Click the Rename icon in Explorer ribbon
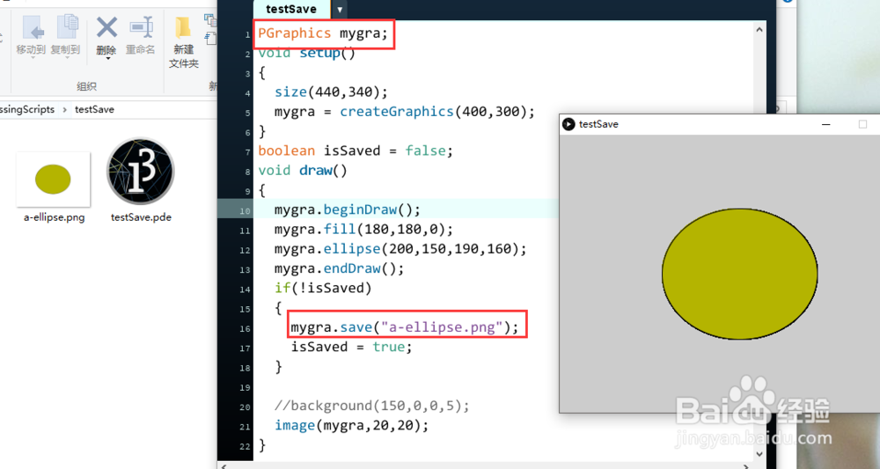Image resolution: width=880 pixels, height=469 pixels. tap(141, 27)
